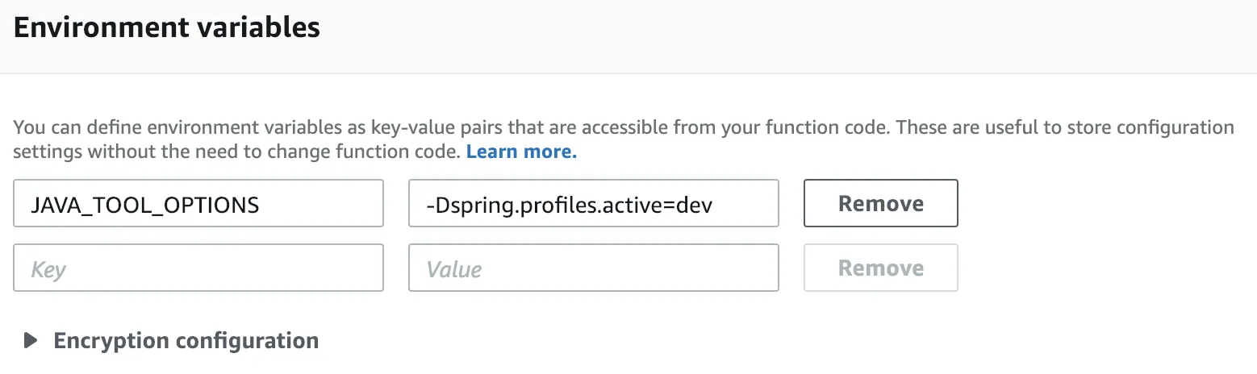Focus the JAVA_TOOL_OPTIONS key field

point(198,204)
